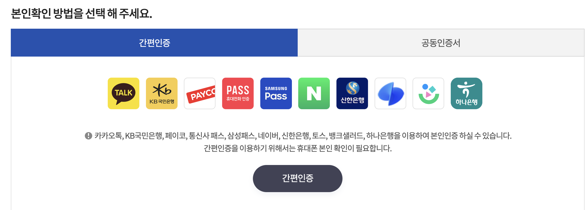Click the word 카카오톡 in the notice
The width and height of the screenshot is (588, 210).
point(108,136)
